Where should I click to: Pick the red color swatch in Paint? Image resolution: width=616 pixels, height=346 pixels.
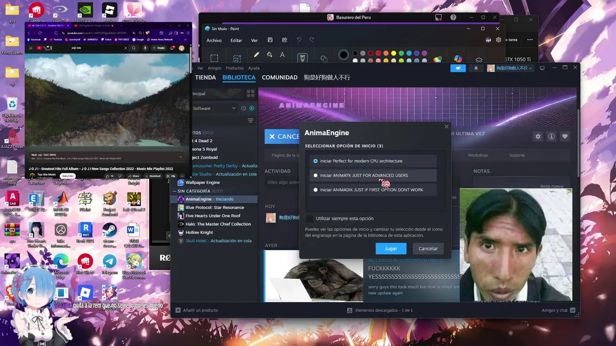[378, 53]
